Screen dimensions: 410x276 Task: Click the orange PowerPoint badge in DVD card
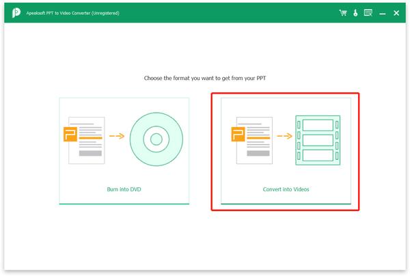70,134
